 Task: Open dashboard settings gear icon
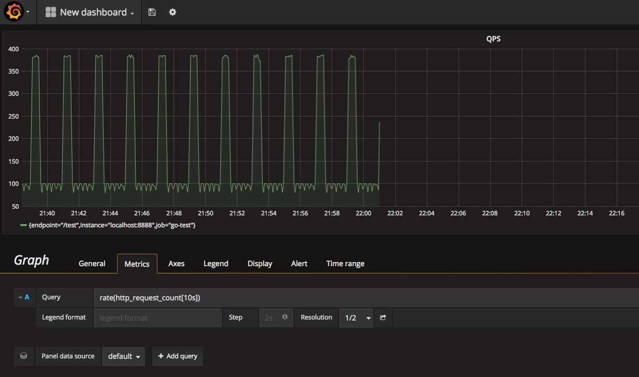click(172, 12)
